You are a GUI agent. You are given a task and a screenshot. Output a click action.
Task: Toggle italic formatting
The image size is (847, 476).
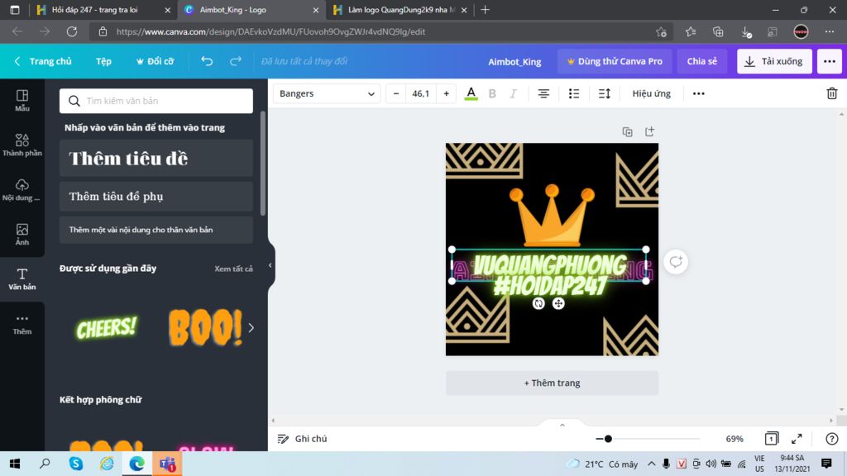click(513, 93)
